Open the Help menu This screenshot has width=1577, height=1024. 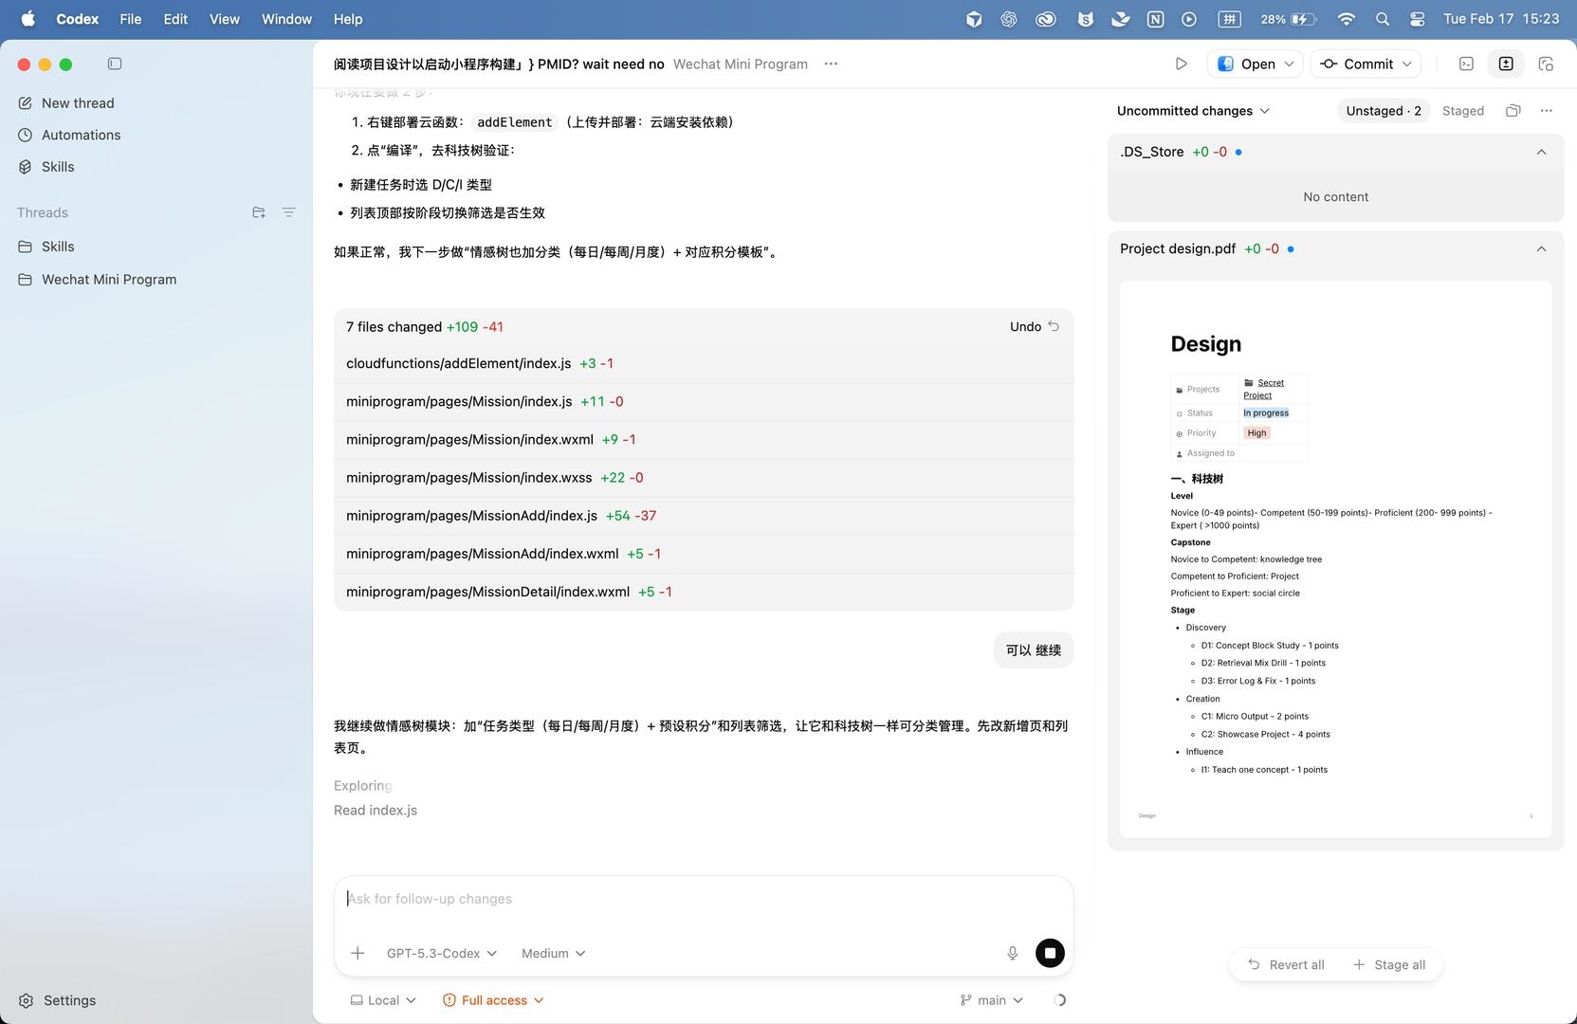click(x=348, y=19)
